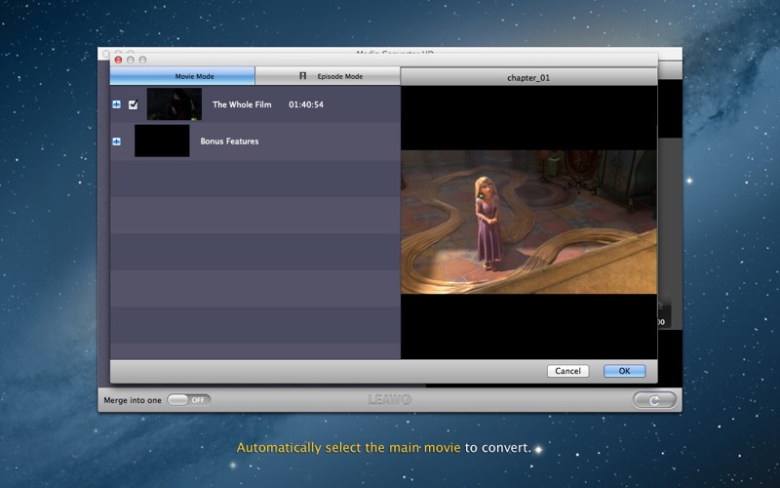Switch to the Movie Mode tab

[182, 76]
